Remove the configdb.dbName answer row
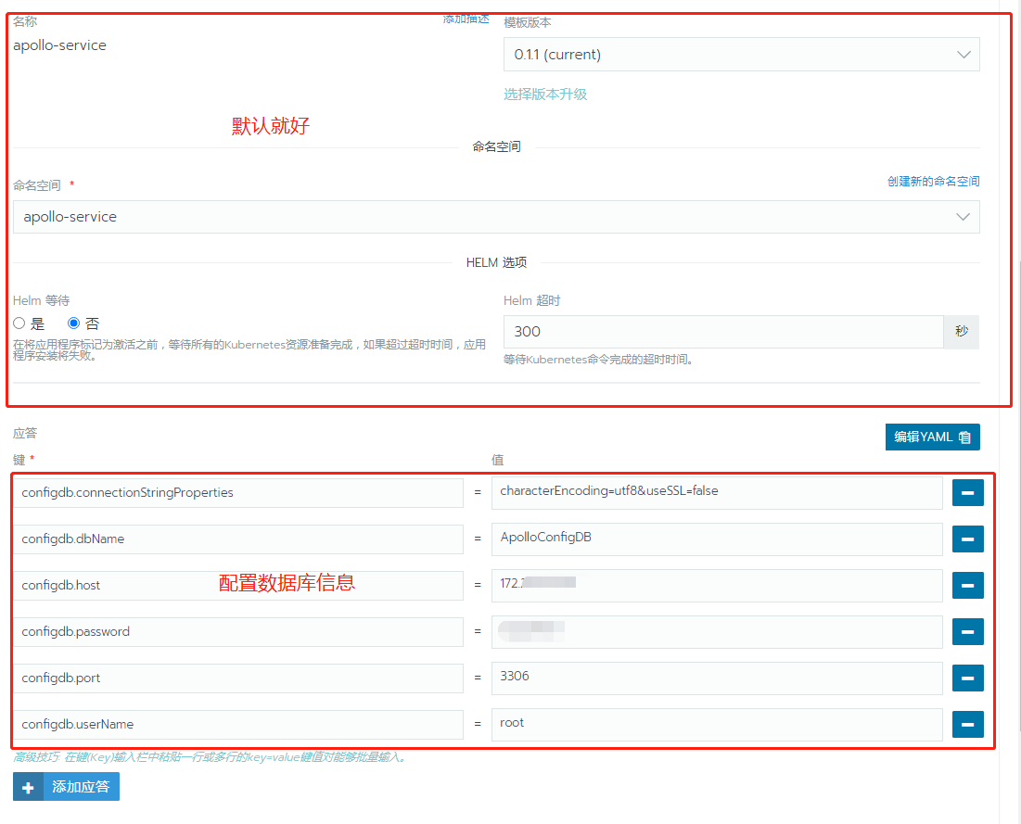1021x824 pixels. (x=967, y=539)
